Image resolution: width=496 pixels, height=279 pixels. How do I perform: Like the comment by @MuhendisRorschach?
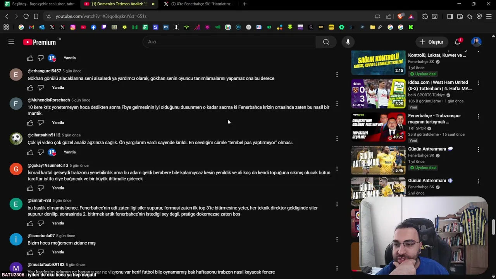coord(30,123)
